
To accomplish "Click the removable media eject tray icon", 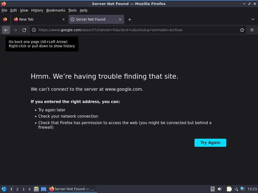I will [x=213, y=189].
